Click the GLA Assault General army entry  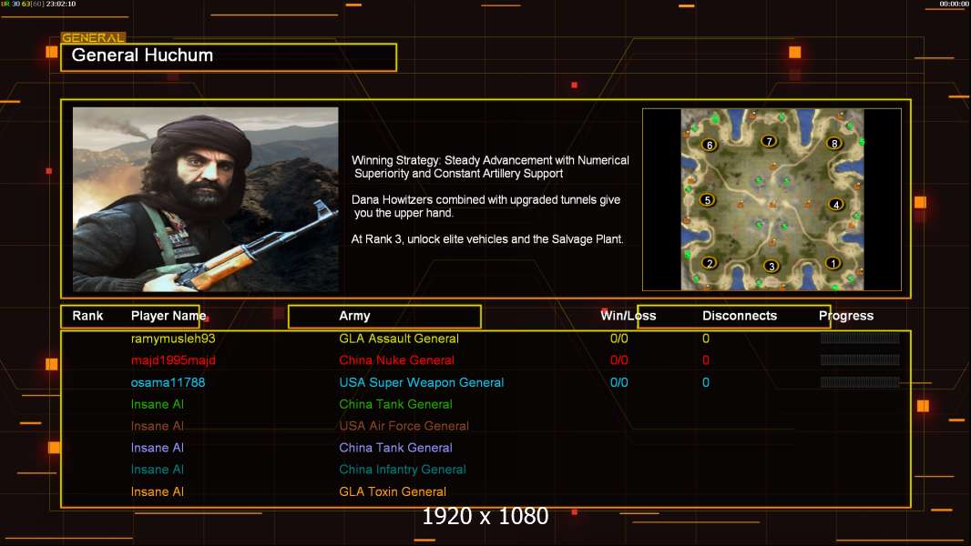(x=399, y=339)
